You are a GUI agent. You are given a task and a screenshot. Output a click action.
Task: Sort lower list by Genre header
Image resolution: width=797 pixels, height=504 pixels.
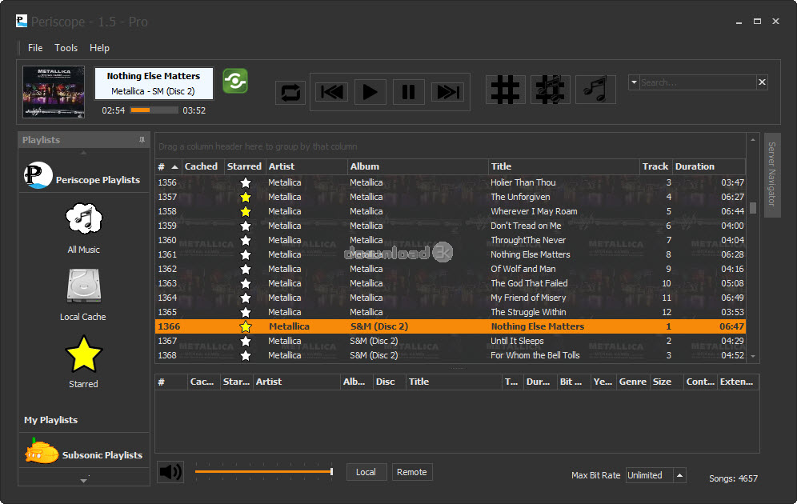633,382
